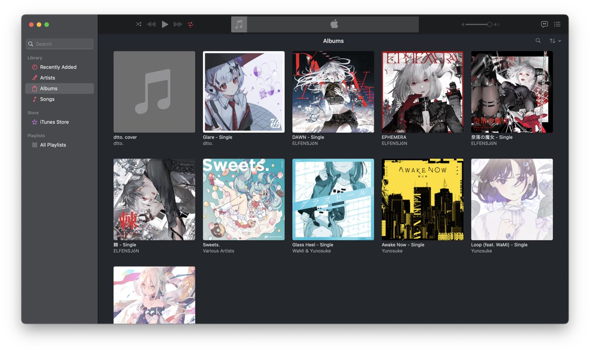Image resolution: width=590 pixels, height=352 pixels.
Task: Open the dtto. cover placeholder album
Action: (x=154, y=92)
